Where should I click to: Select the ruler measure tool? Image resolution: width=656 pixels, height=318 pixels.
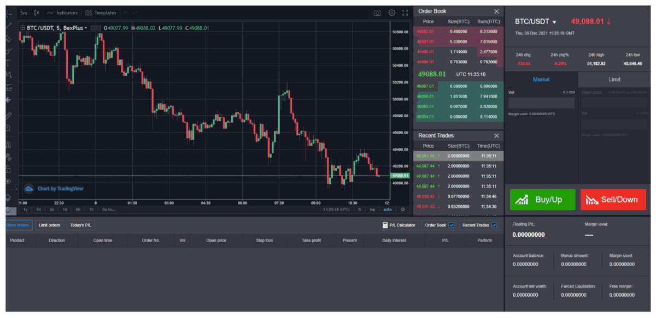point(8,116)
